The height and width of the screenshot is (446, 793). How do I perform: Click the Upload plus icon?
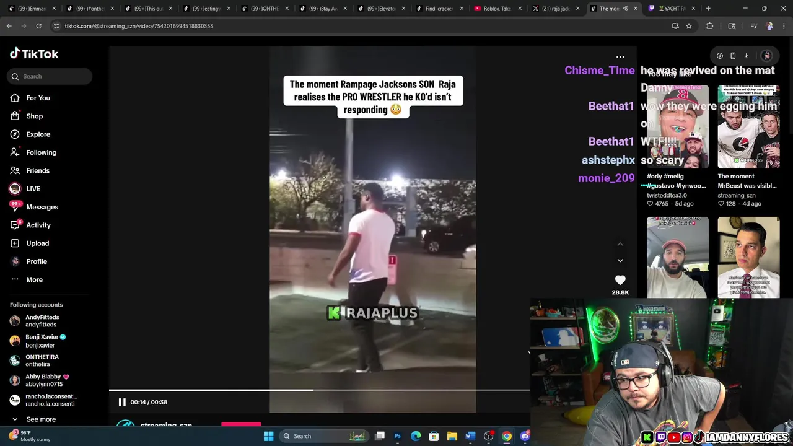(x=15, y=243)
